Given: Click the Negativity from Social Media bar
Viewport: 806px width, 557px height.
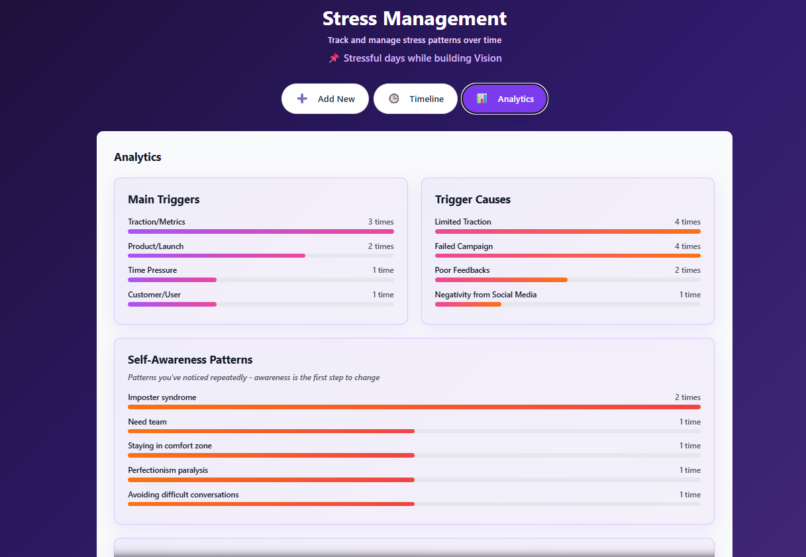Looking at the screenshot, I should pyautogui.click(x=568, y=305).
